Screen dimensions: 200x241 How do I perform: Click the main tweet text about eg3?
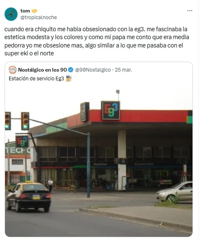(97, 41)
